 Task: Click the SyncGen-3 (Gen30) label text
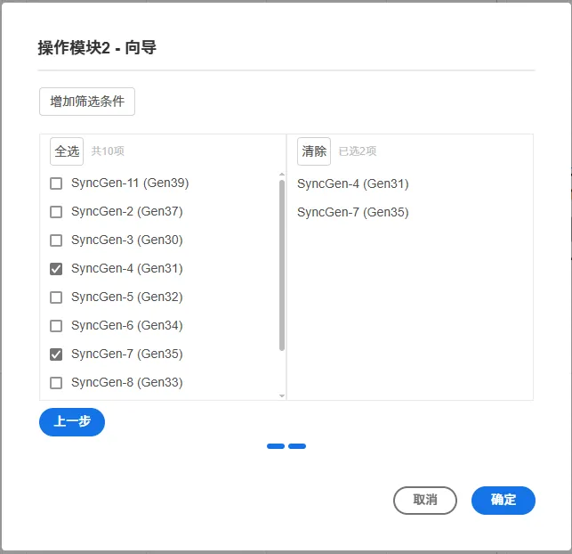(127, 240)
